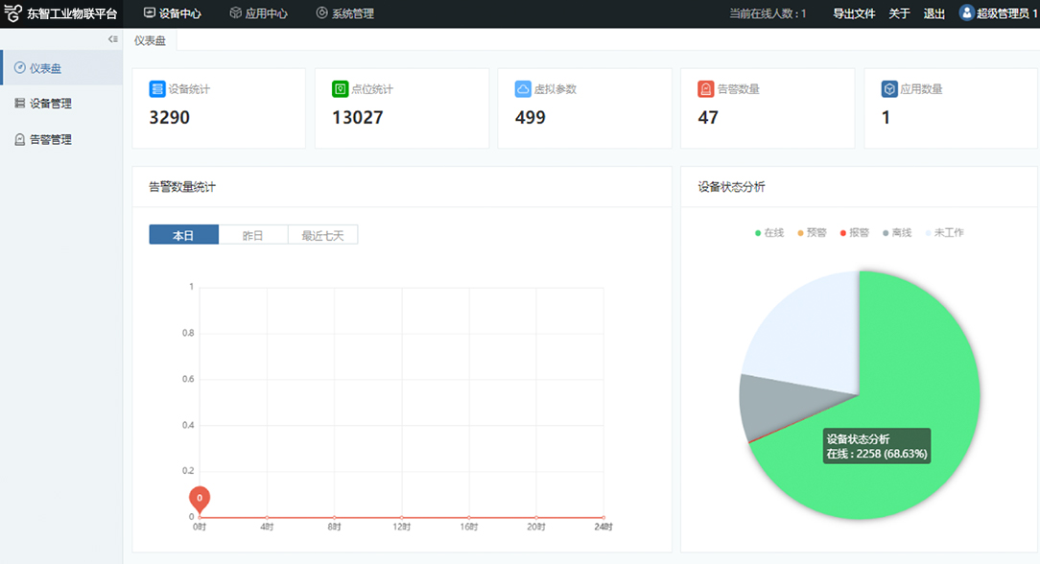Click the 应用数量 cube icon

[x=889, y=89]
